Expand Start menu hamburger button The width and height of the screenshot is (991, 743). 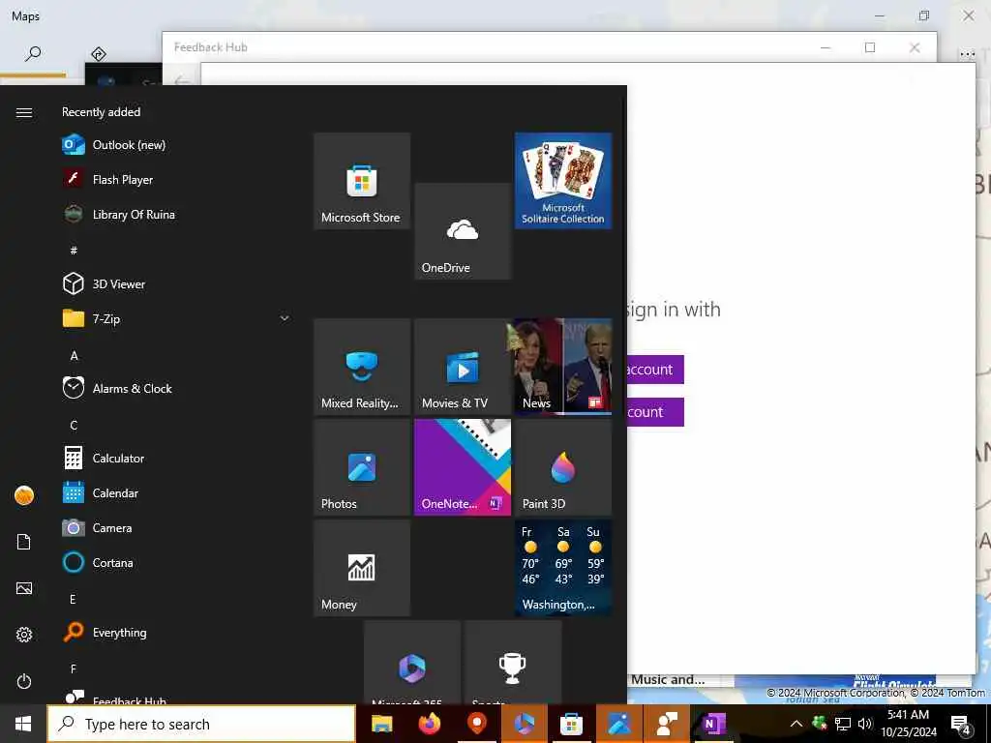coord(24,112)
